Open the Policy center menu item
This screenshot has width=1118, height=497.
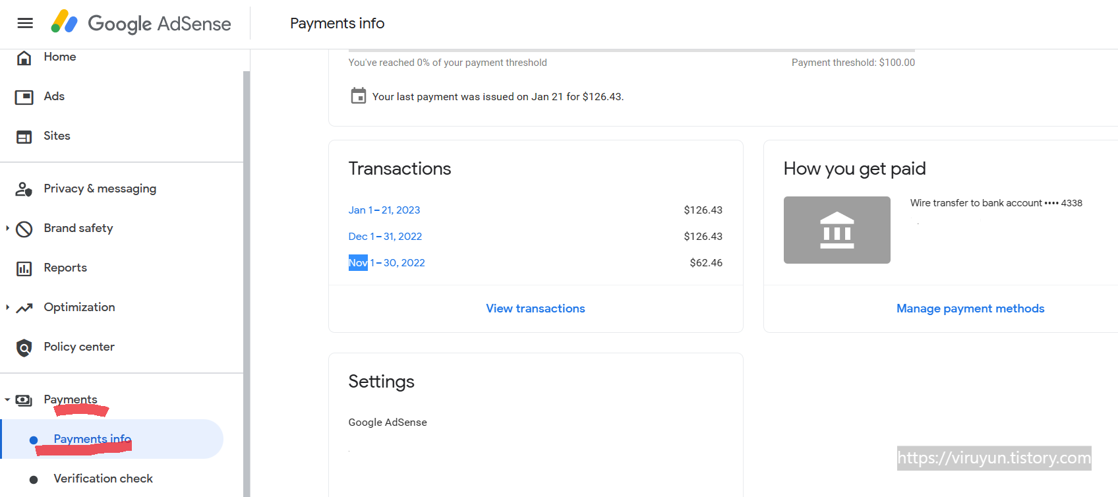click(x=79, y=347)
